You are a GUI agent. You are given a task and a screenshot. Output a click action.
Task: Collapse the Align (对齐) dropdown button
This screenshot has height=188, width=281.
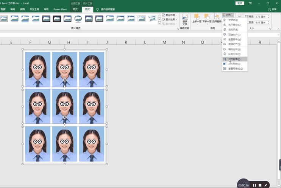tap(227, 15)
